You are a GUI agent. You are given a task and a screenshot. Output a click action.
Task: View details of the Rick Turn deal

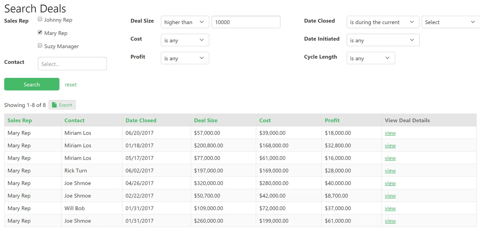tap(390, 170)
